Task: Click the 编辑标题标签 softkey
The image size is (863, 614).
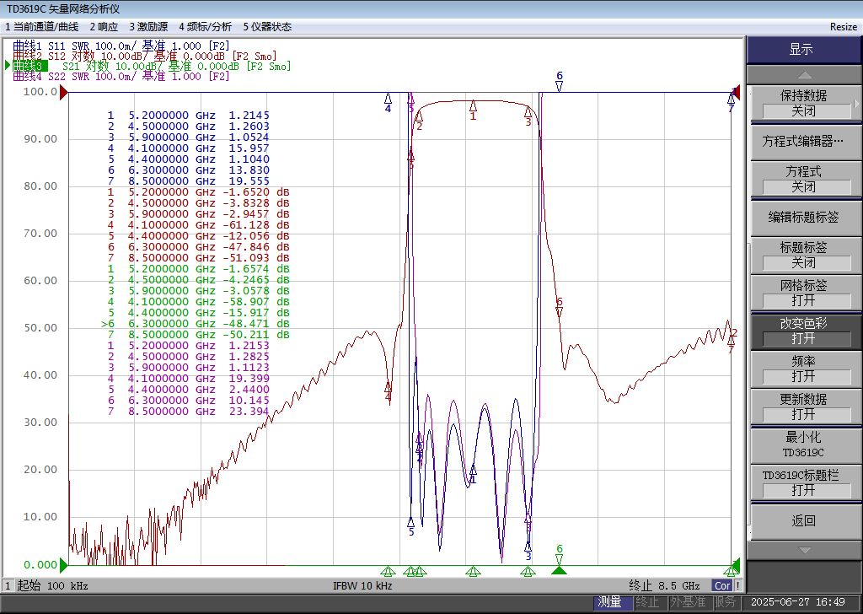Action: (803, 217)
